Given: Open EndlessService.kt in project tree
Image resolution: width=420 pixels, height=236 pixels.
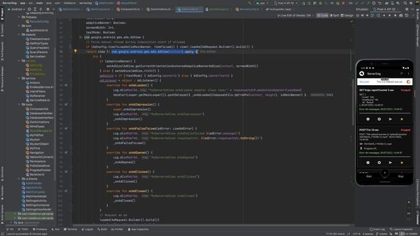Looking at the screenshot, I should (39, 87).
